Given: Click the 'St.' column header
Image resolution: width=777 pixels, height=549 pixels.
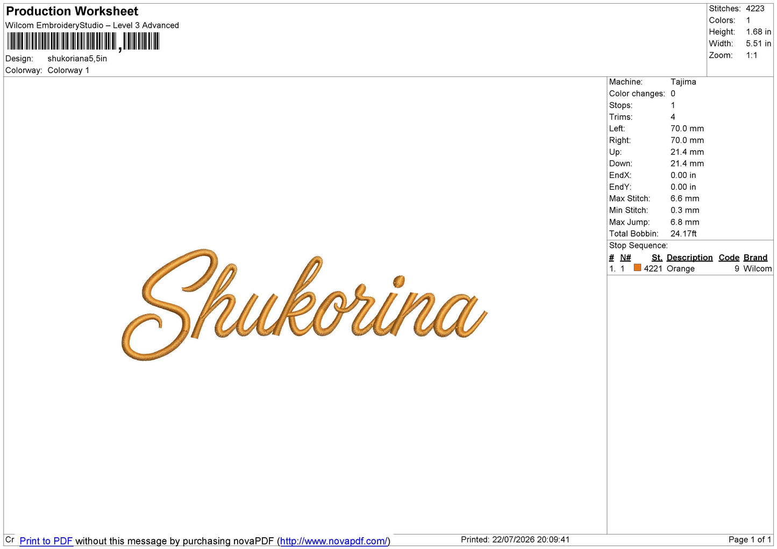Looking at the screenshot, I should 657,258.
